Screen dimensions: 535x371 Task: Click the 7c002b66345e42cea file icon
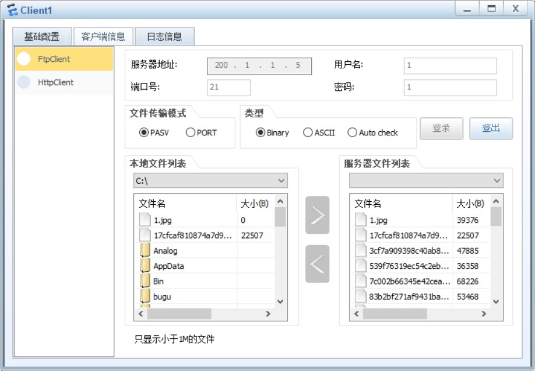point(361,281)
